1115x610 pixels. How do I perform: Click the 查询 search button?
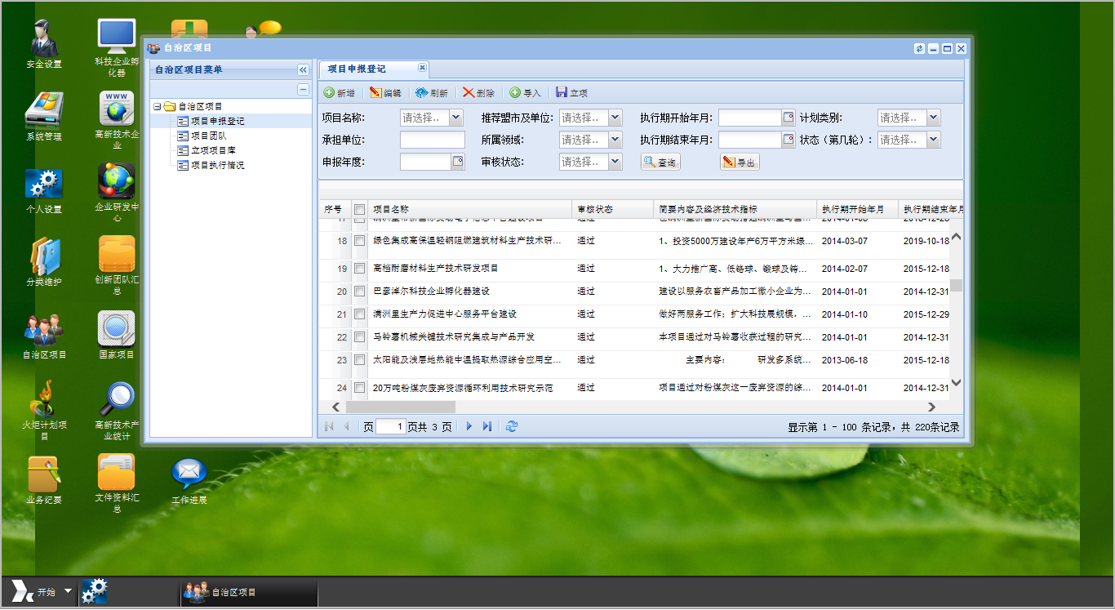[660, 163]
